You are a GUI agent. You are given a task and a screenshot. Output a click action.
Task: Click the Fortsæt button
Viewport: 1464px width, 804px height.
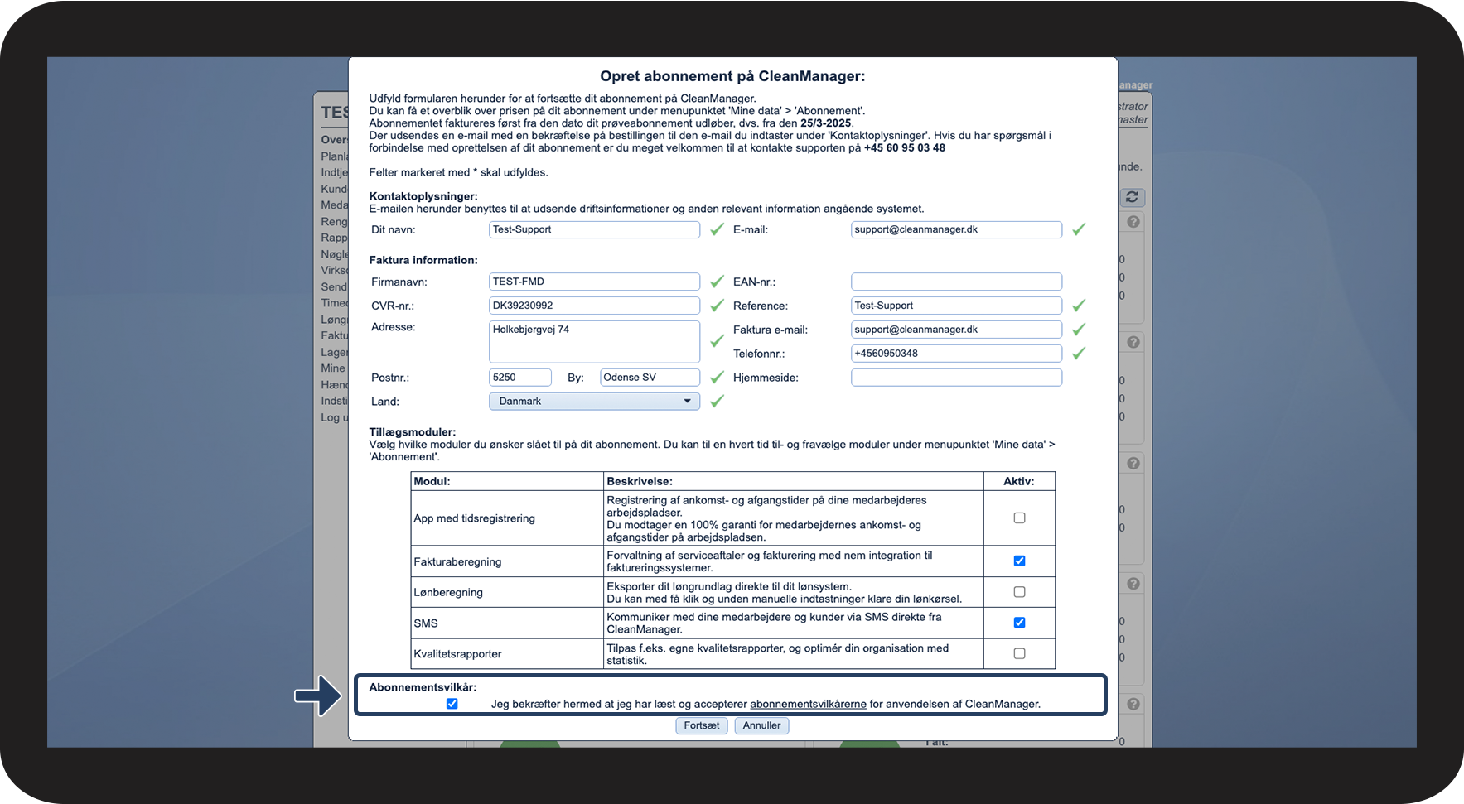[x=702, y=725]
